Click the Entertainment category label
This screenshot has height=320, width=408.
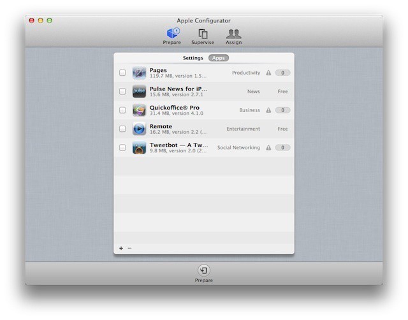click(244, 129)
